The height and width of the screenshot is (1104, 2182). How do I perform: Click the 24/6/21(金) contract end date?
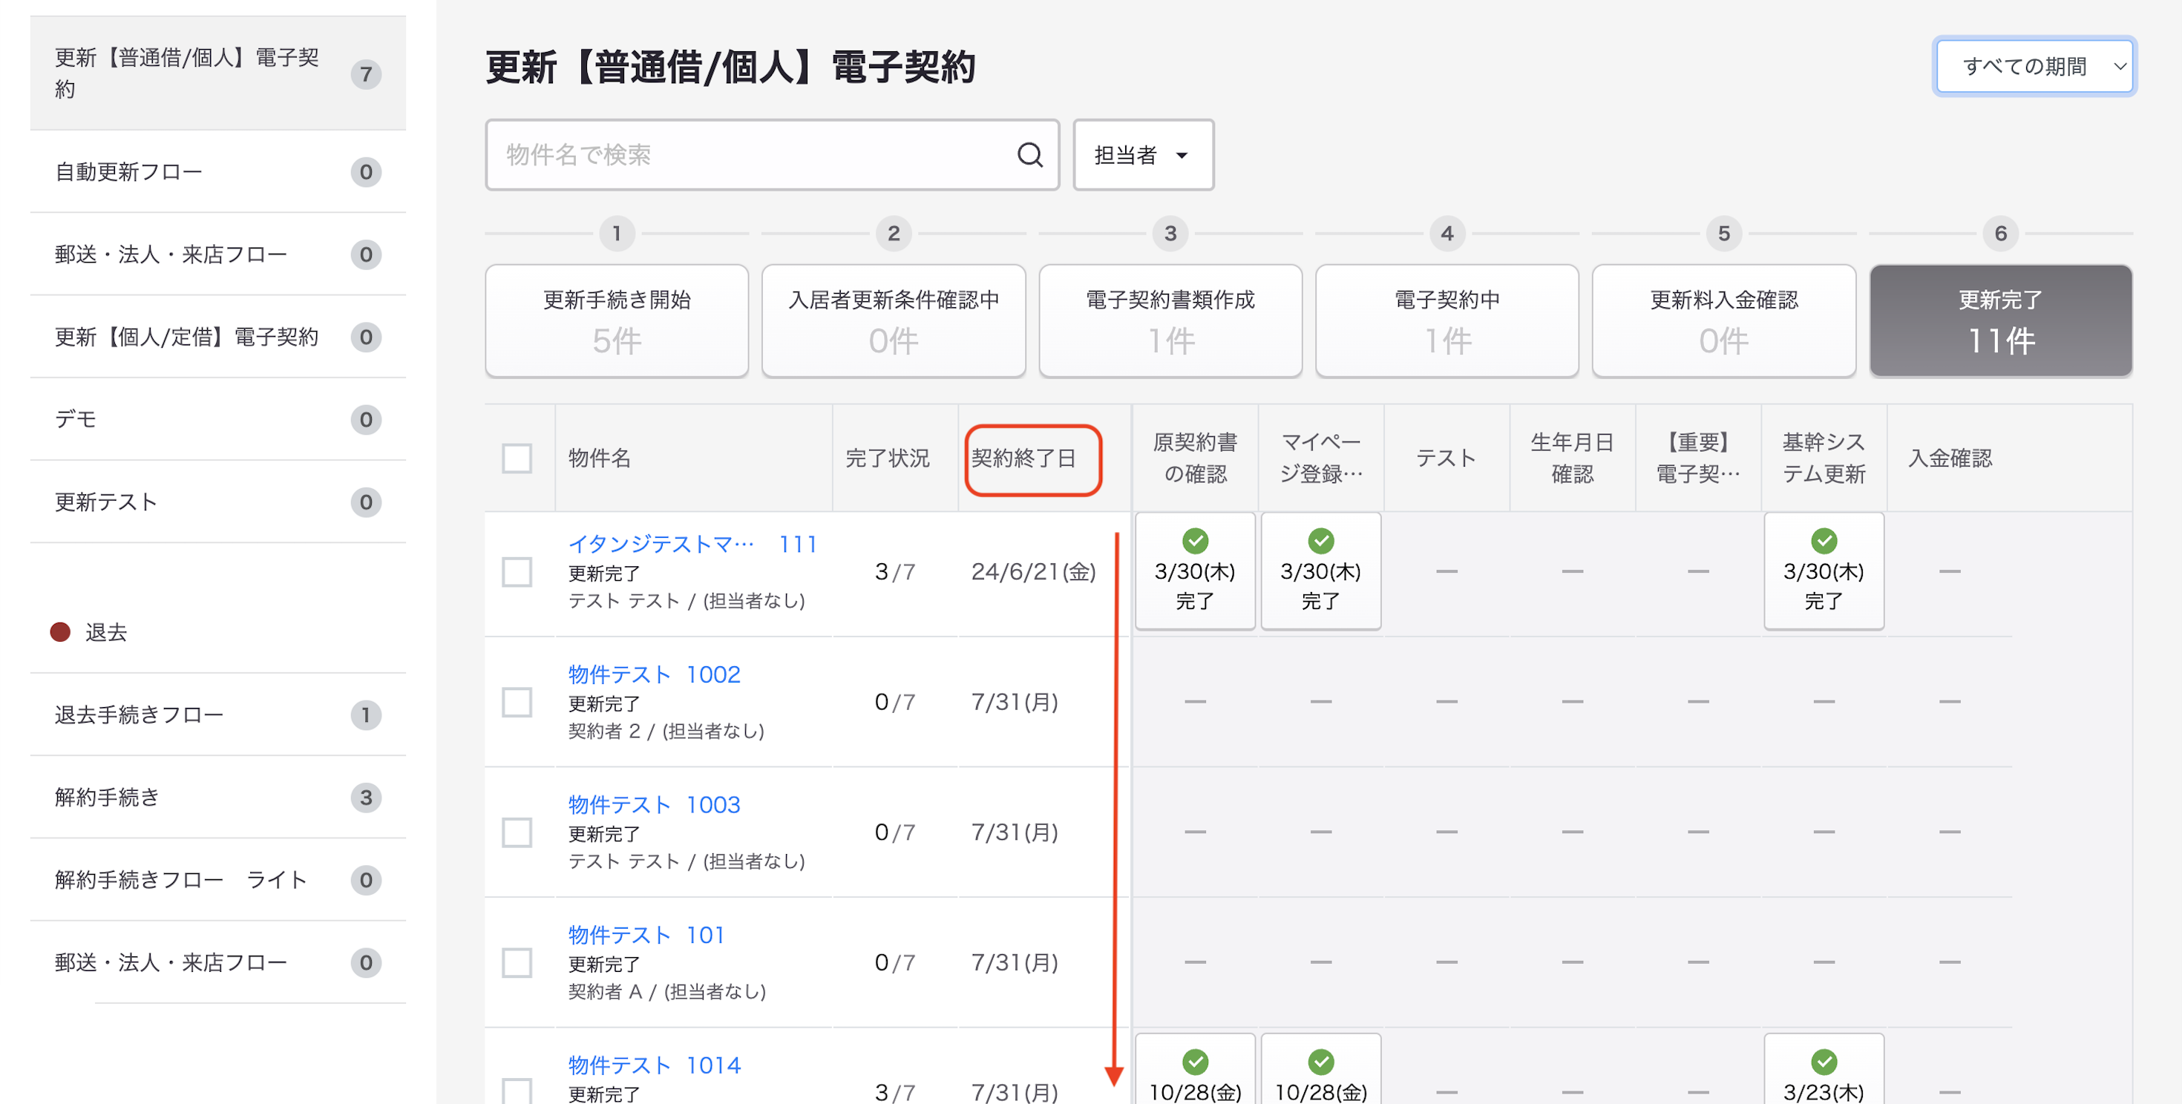point(1033,571)
